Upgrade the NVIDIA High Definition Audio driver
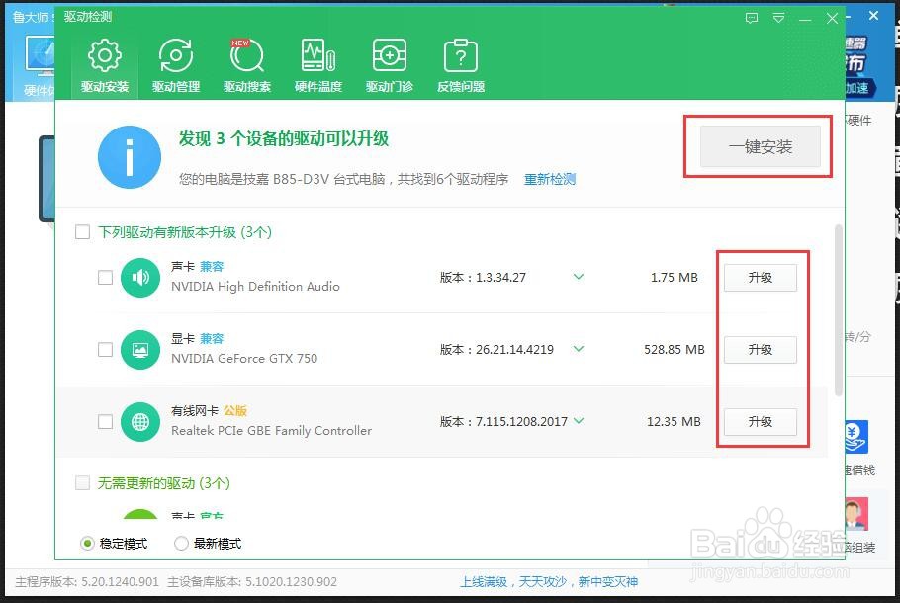The height and width of the screenshot is (603, 900). [760, 278]
